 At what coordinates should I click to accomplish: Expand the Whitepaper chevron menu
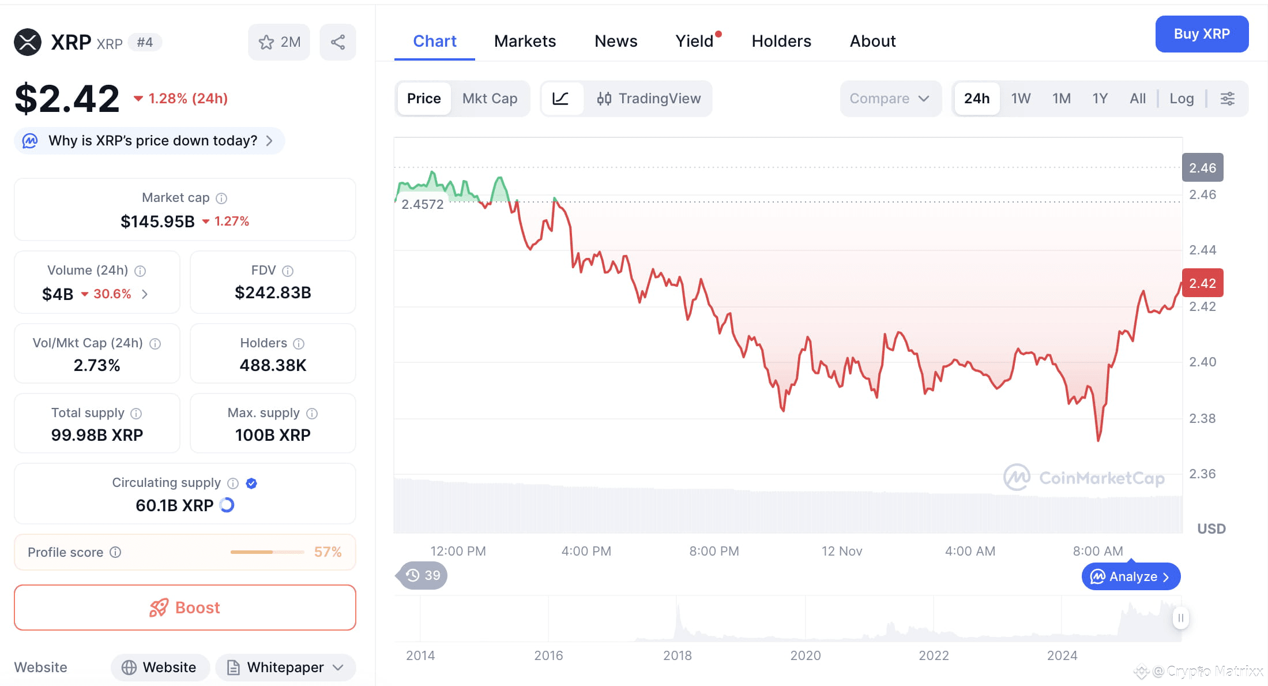[x=337, y=667]
